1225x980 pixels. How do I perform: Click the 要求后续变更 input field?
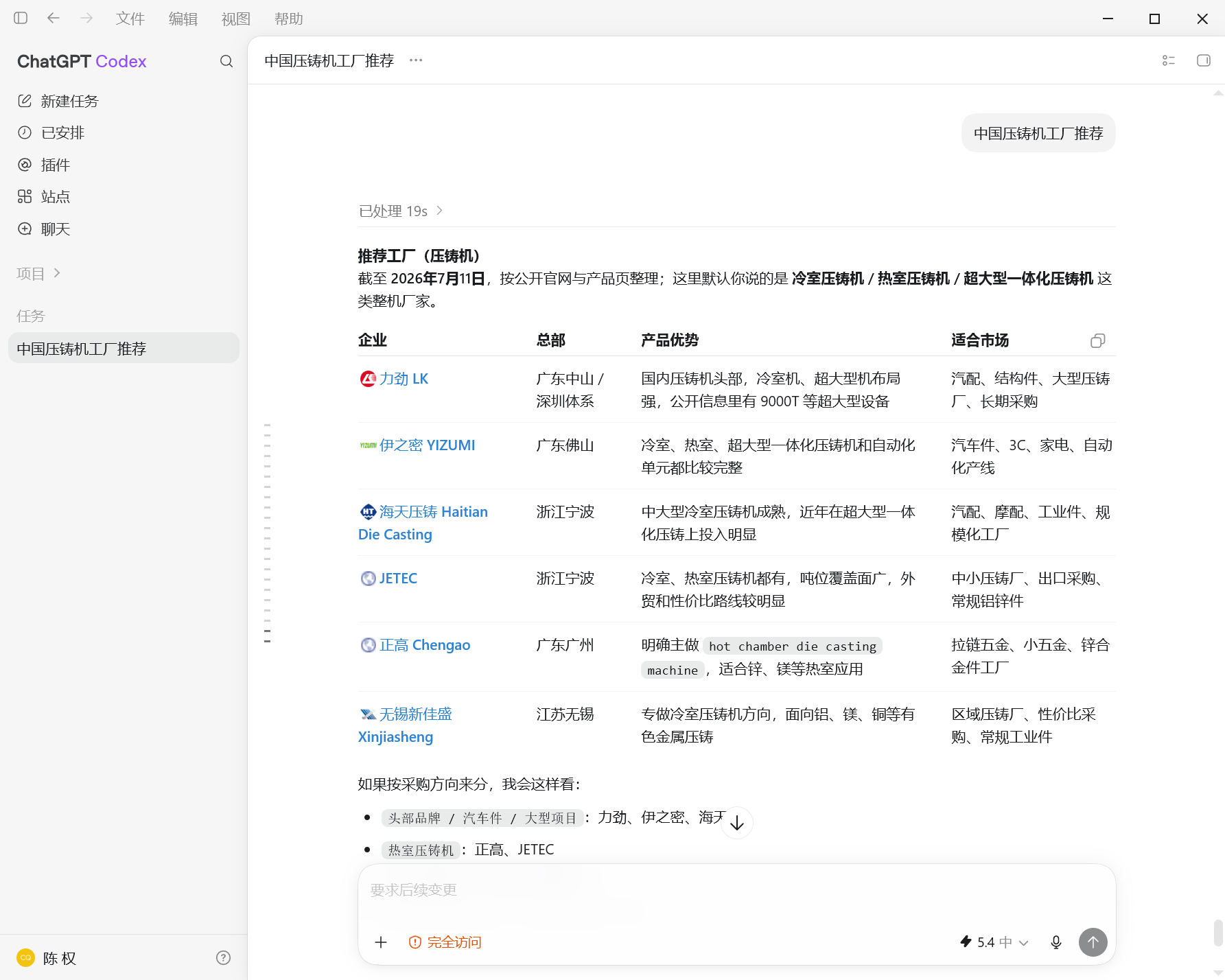(x=736, y=890)
